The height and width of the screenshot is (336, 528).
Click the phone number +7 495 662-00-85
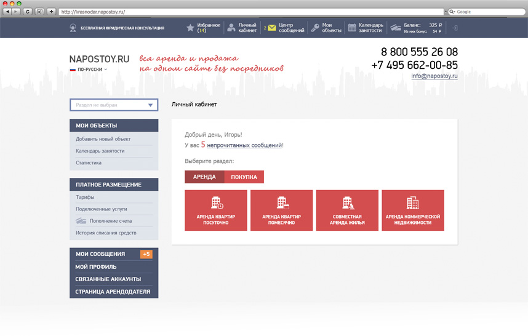[415, 65]
